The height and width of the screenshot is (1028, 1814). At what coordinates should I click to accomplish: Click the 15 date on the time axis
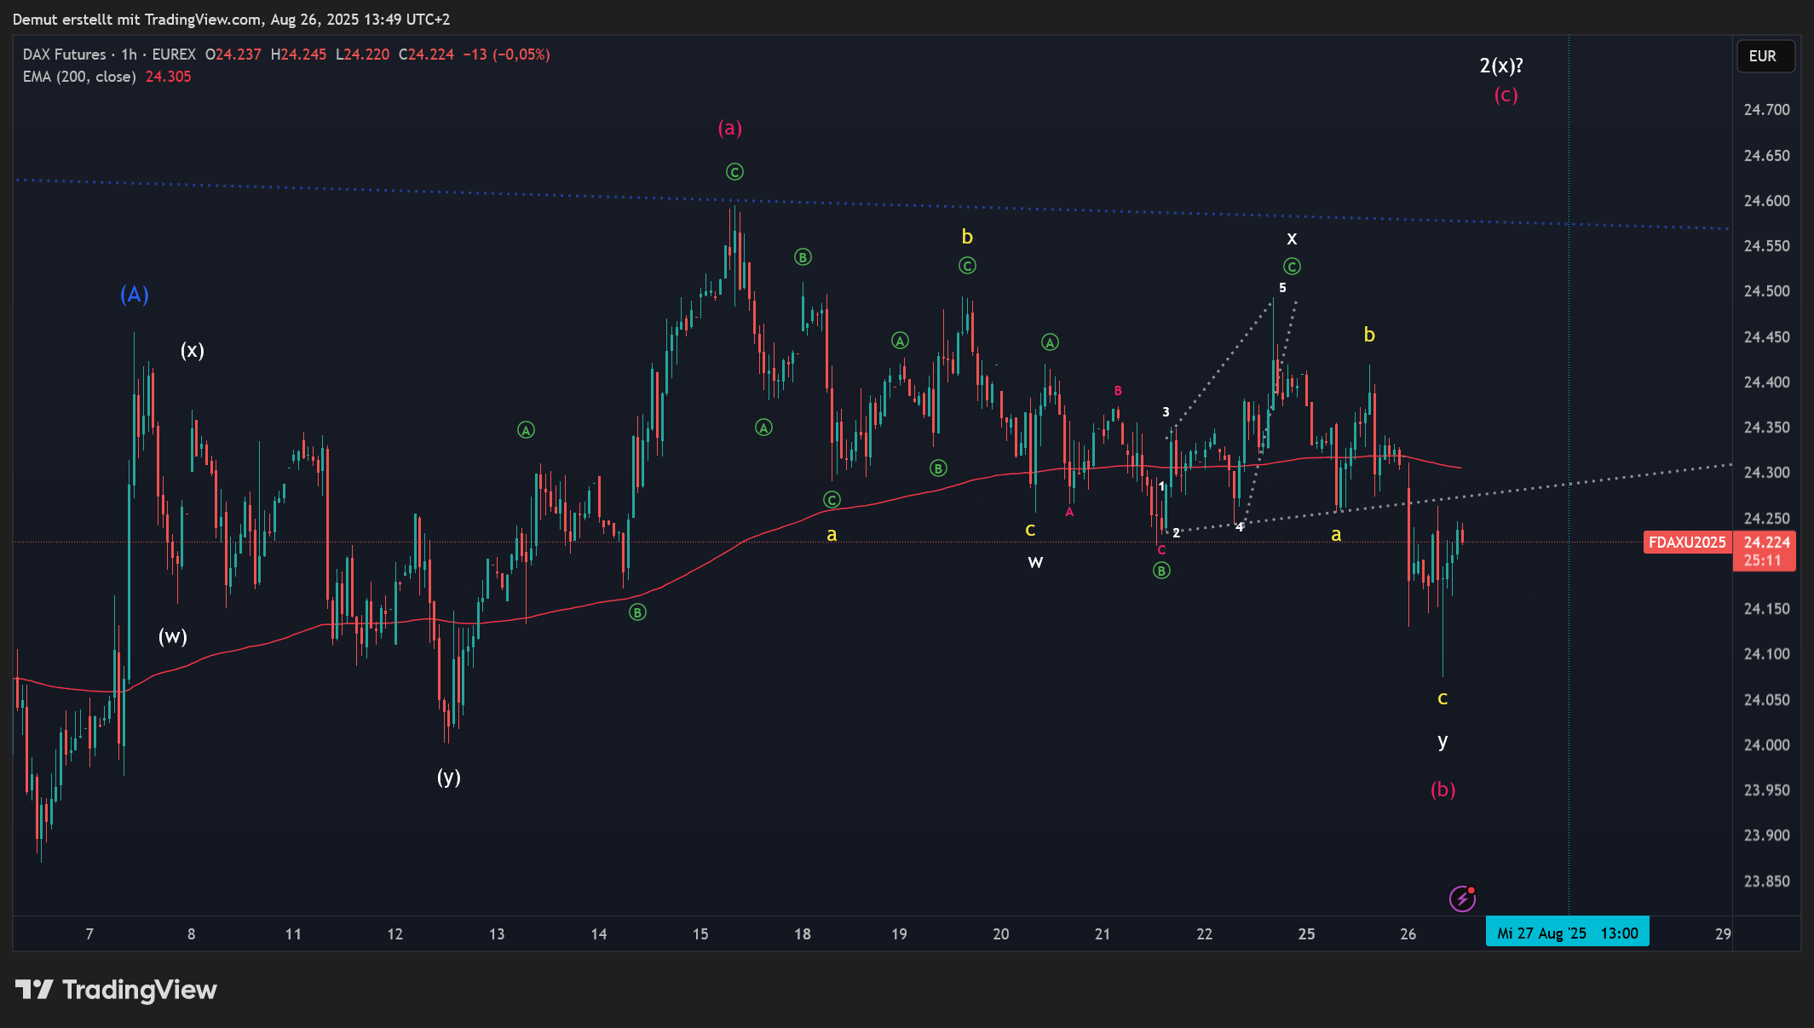(700, 934)
